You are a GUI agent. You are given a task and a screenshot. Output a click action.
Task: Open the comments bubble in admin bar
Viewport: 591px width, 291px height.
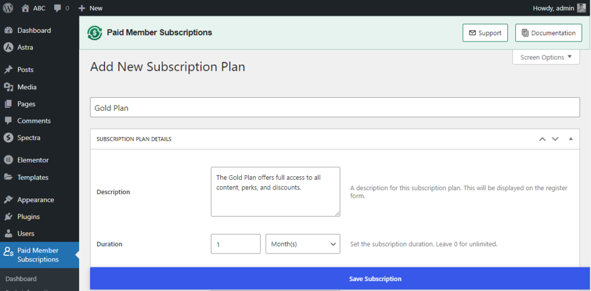pos(57,8)
